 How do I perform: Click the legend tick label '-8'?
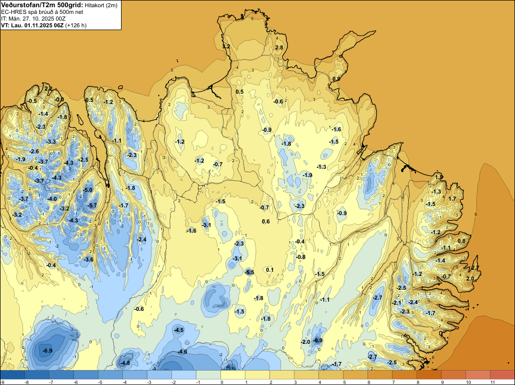coord(26,382)
